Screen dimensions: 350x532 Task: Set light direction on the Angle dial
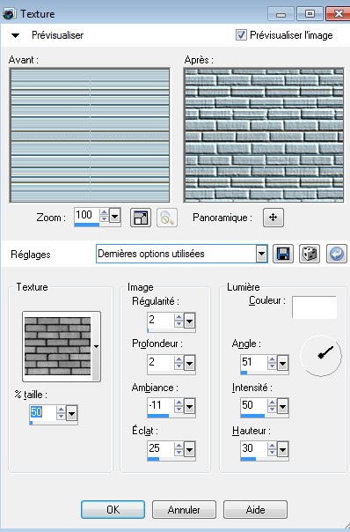321,356
